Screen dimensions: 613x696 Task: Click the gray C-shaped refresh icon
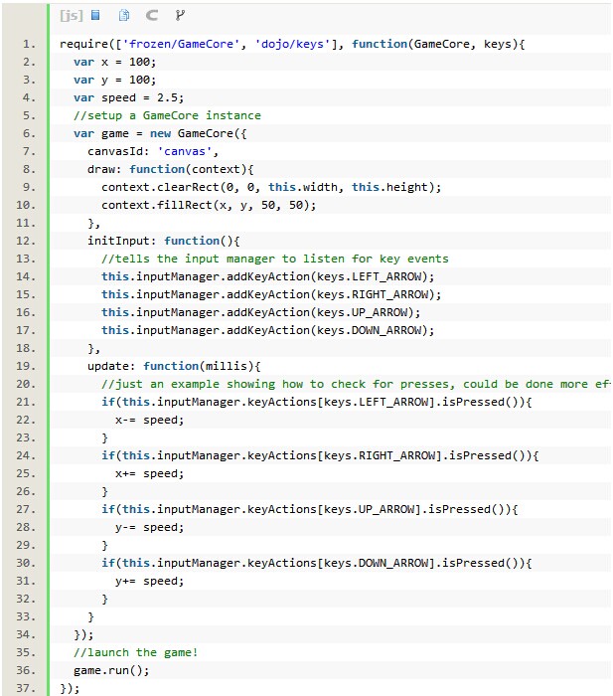coord(152,15)
